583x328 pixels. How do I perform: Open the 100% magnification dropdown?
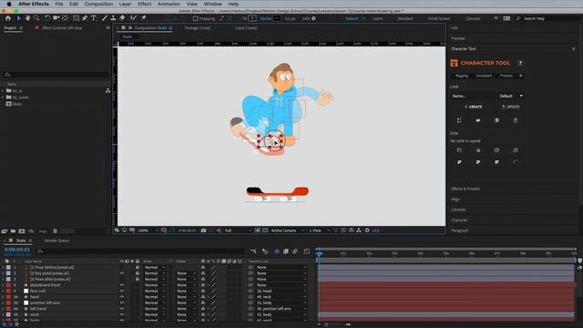click(148, 231)
